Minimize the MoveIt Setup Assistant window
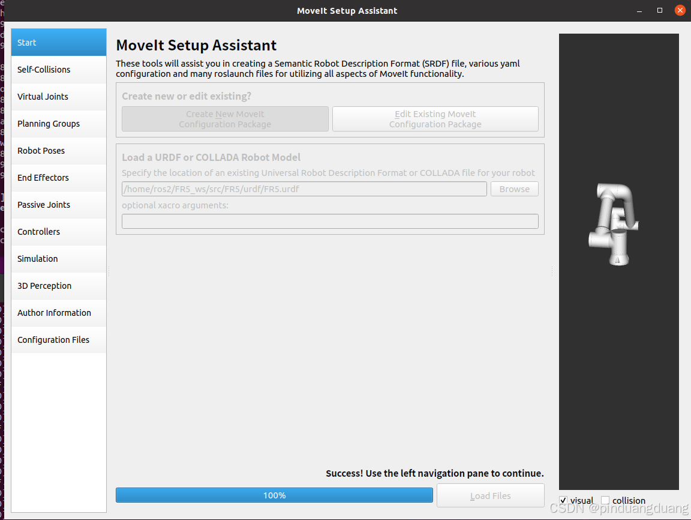 (639, 11)
